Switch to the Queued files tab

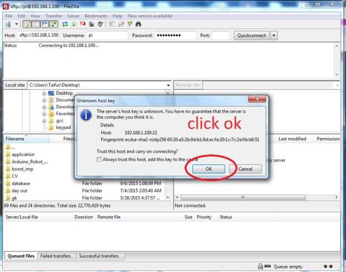21,256
